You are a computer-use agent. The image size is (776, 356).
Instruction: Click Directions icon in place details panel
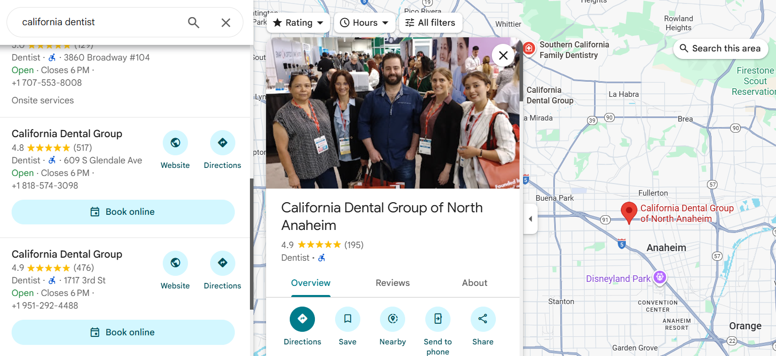302,319
